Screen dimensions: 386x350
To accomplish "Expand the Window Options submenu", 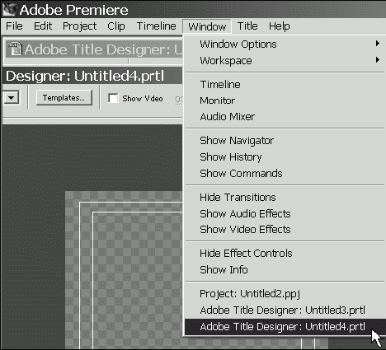I will [285, 44].
